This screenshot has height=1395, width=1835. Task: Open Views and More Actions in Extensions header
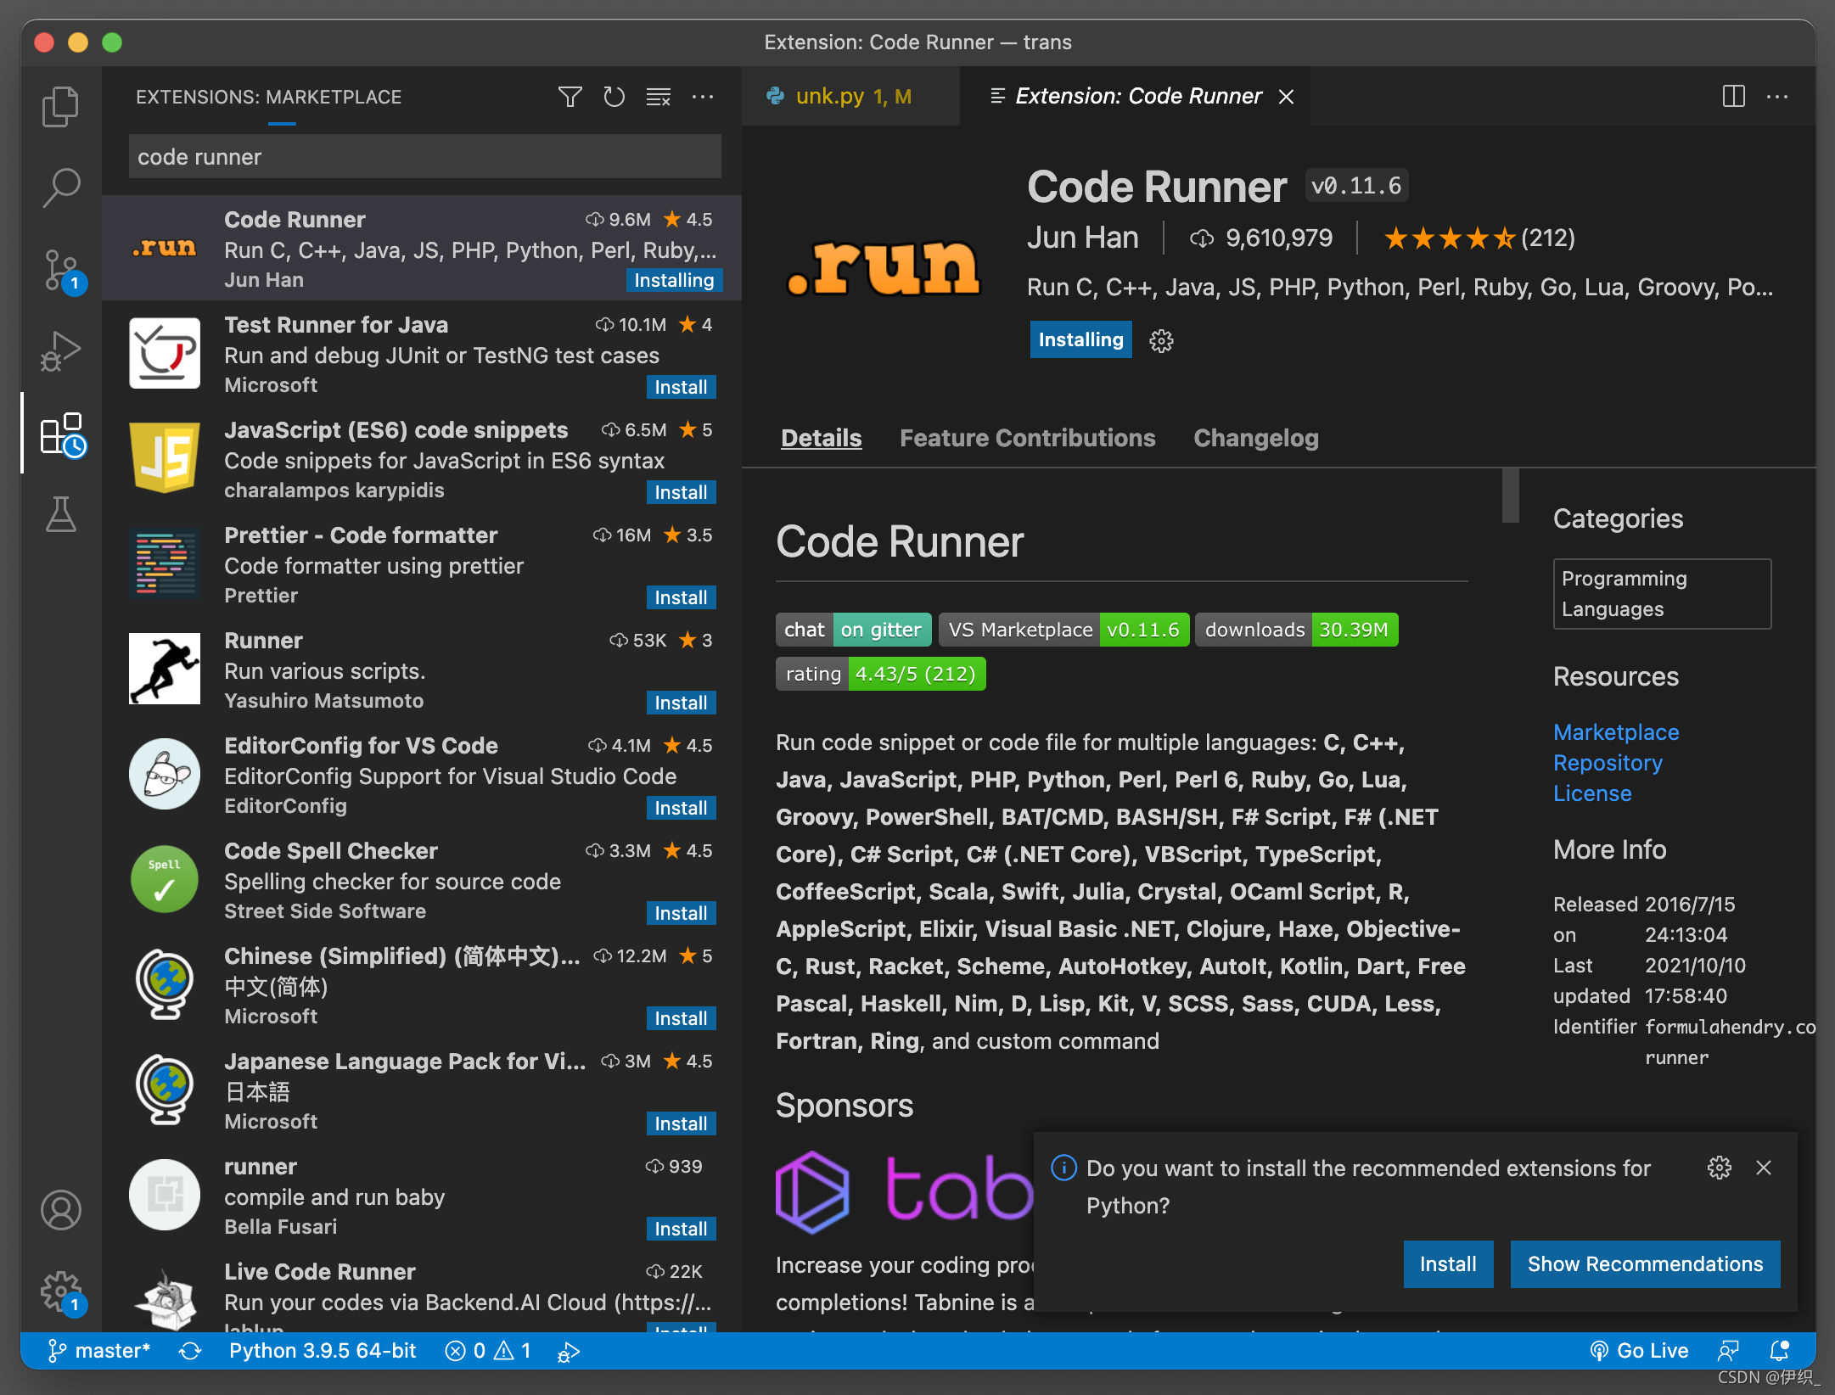pyautogui.click(x=703, y=97)
